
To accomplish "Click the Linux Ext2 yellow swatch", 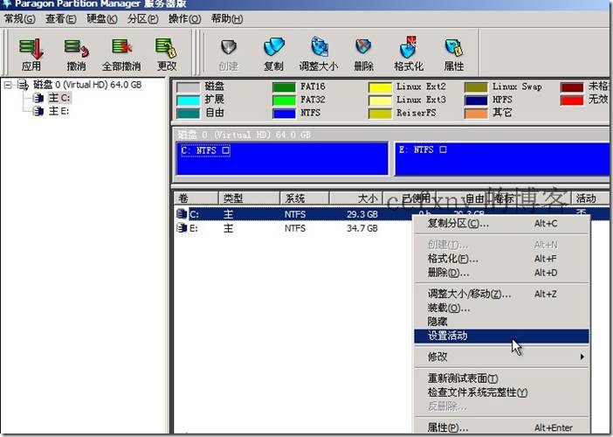I will (380, 87).
